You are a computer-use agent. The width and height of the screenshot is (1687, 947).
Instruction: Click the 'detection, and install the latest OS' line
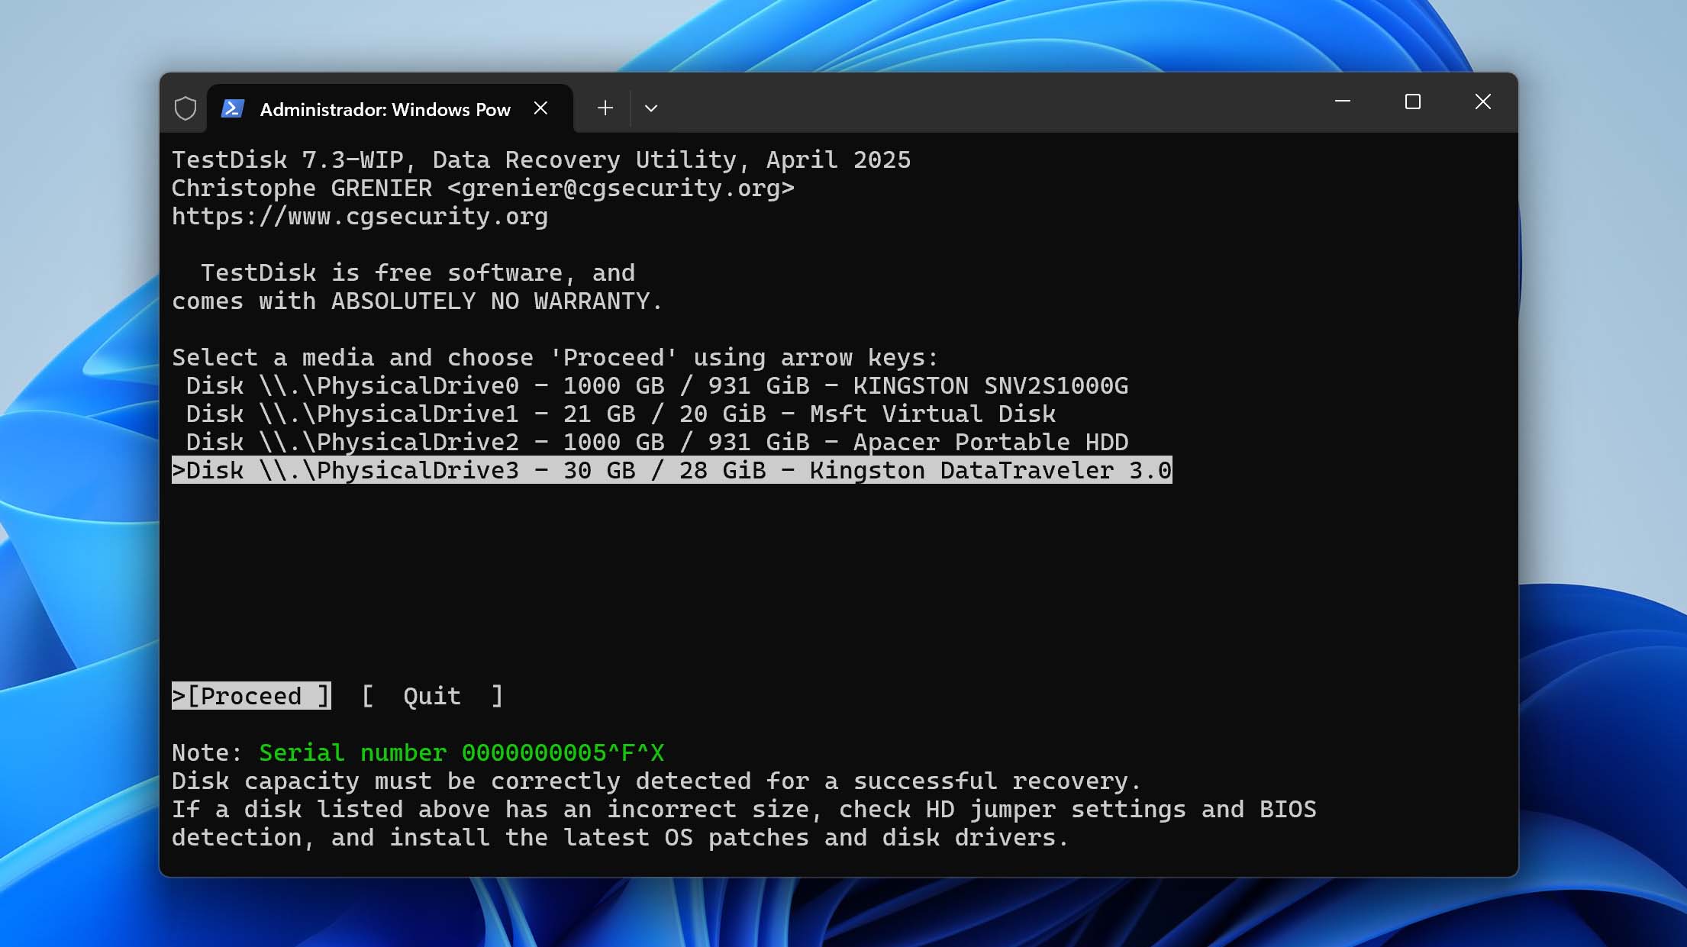pos(620,837)
